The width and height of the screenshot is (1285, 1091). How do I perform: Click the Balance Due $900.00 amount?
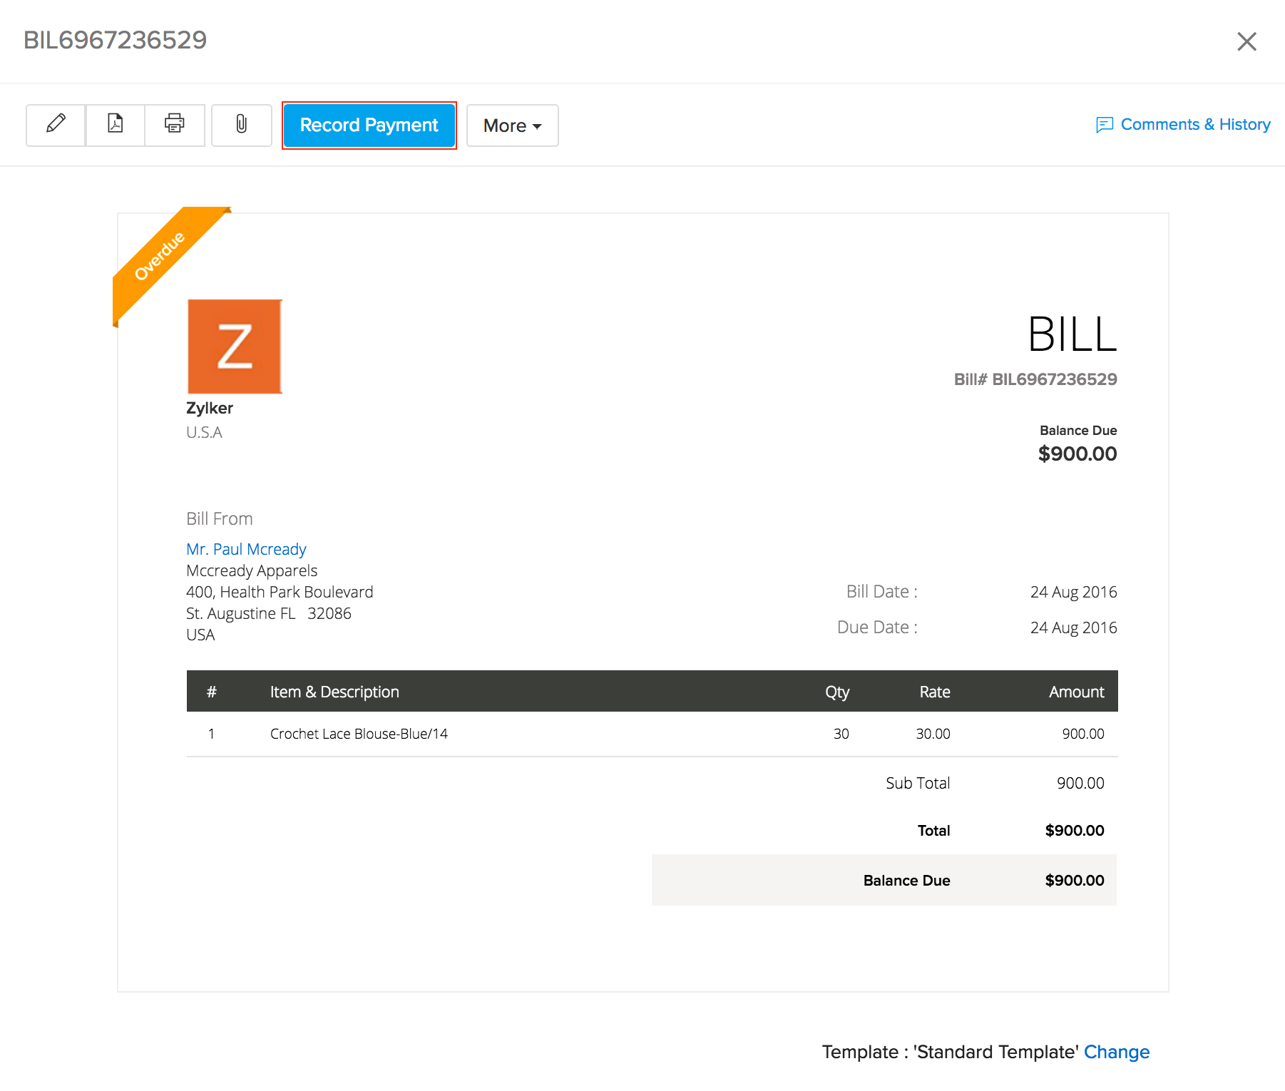1077,454
